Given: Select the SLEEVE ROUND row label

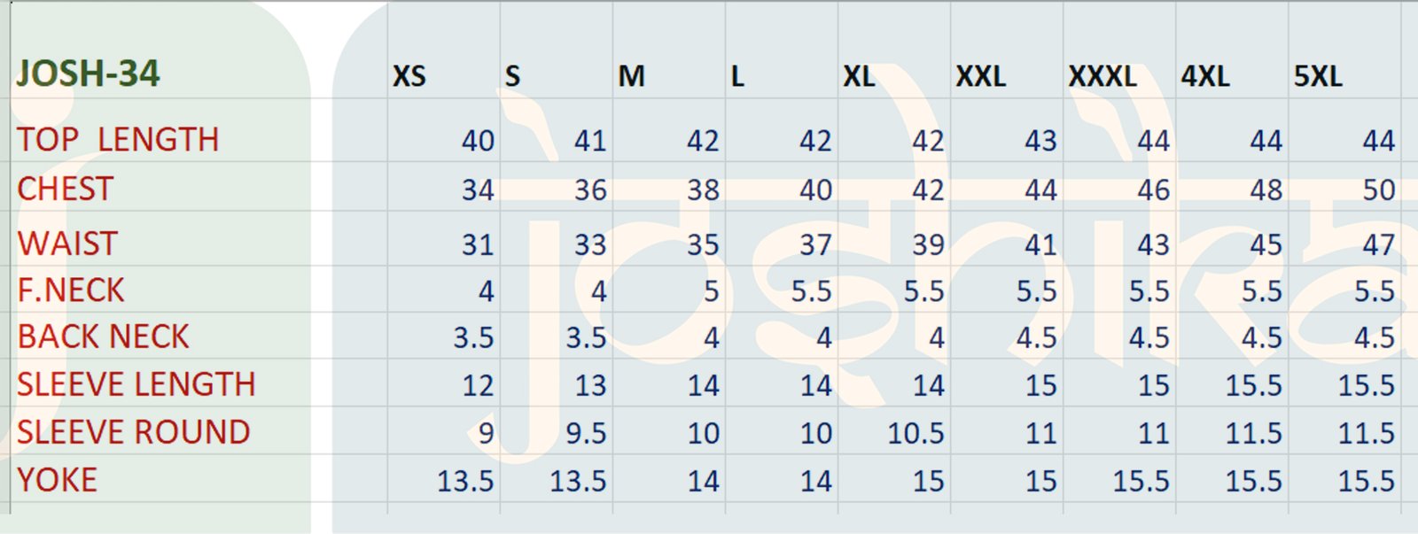Looking at the screenshot, I should [134, 432].
